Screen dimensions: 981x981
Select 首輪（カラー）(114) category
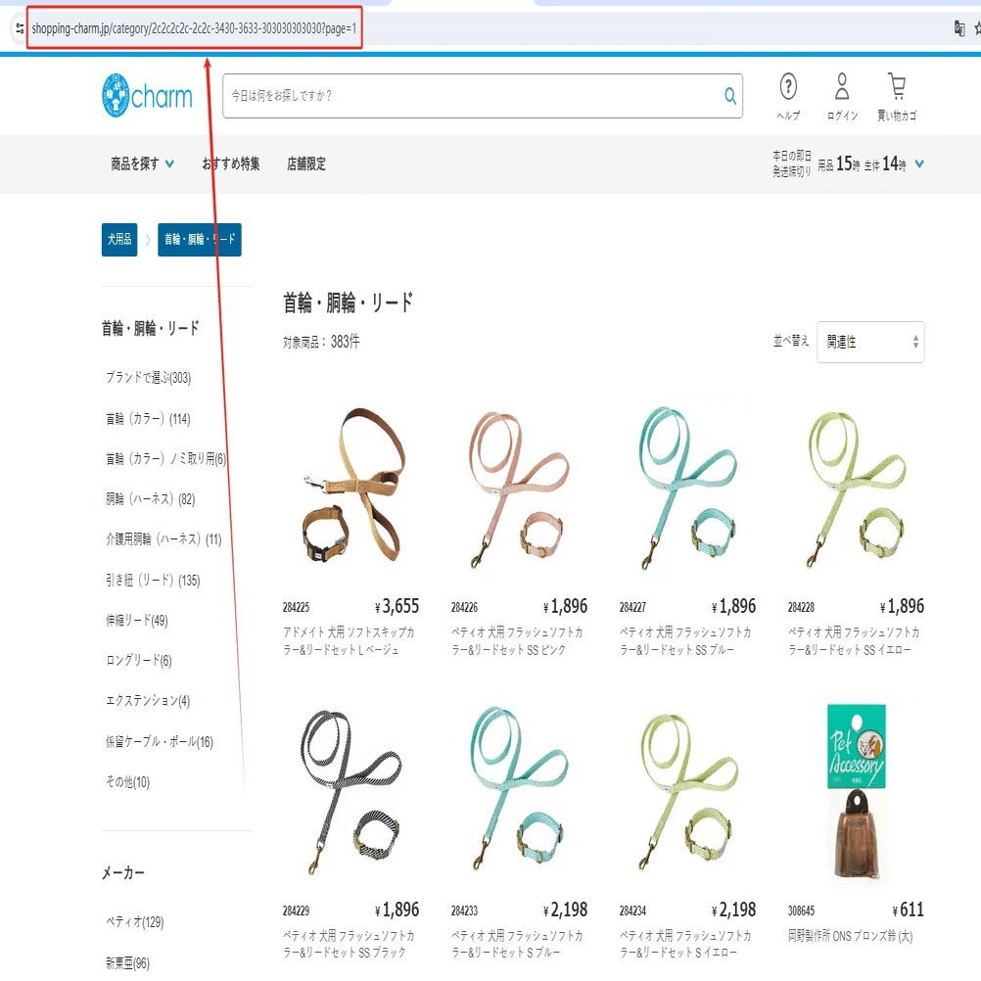[x=148, y=419]
